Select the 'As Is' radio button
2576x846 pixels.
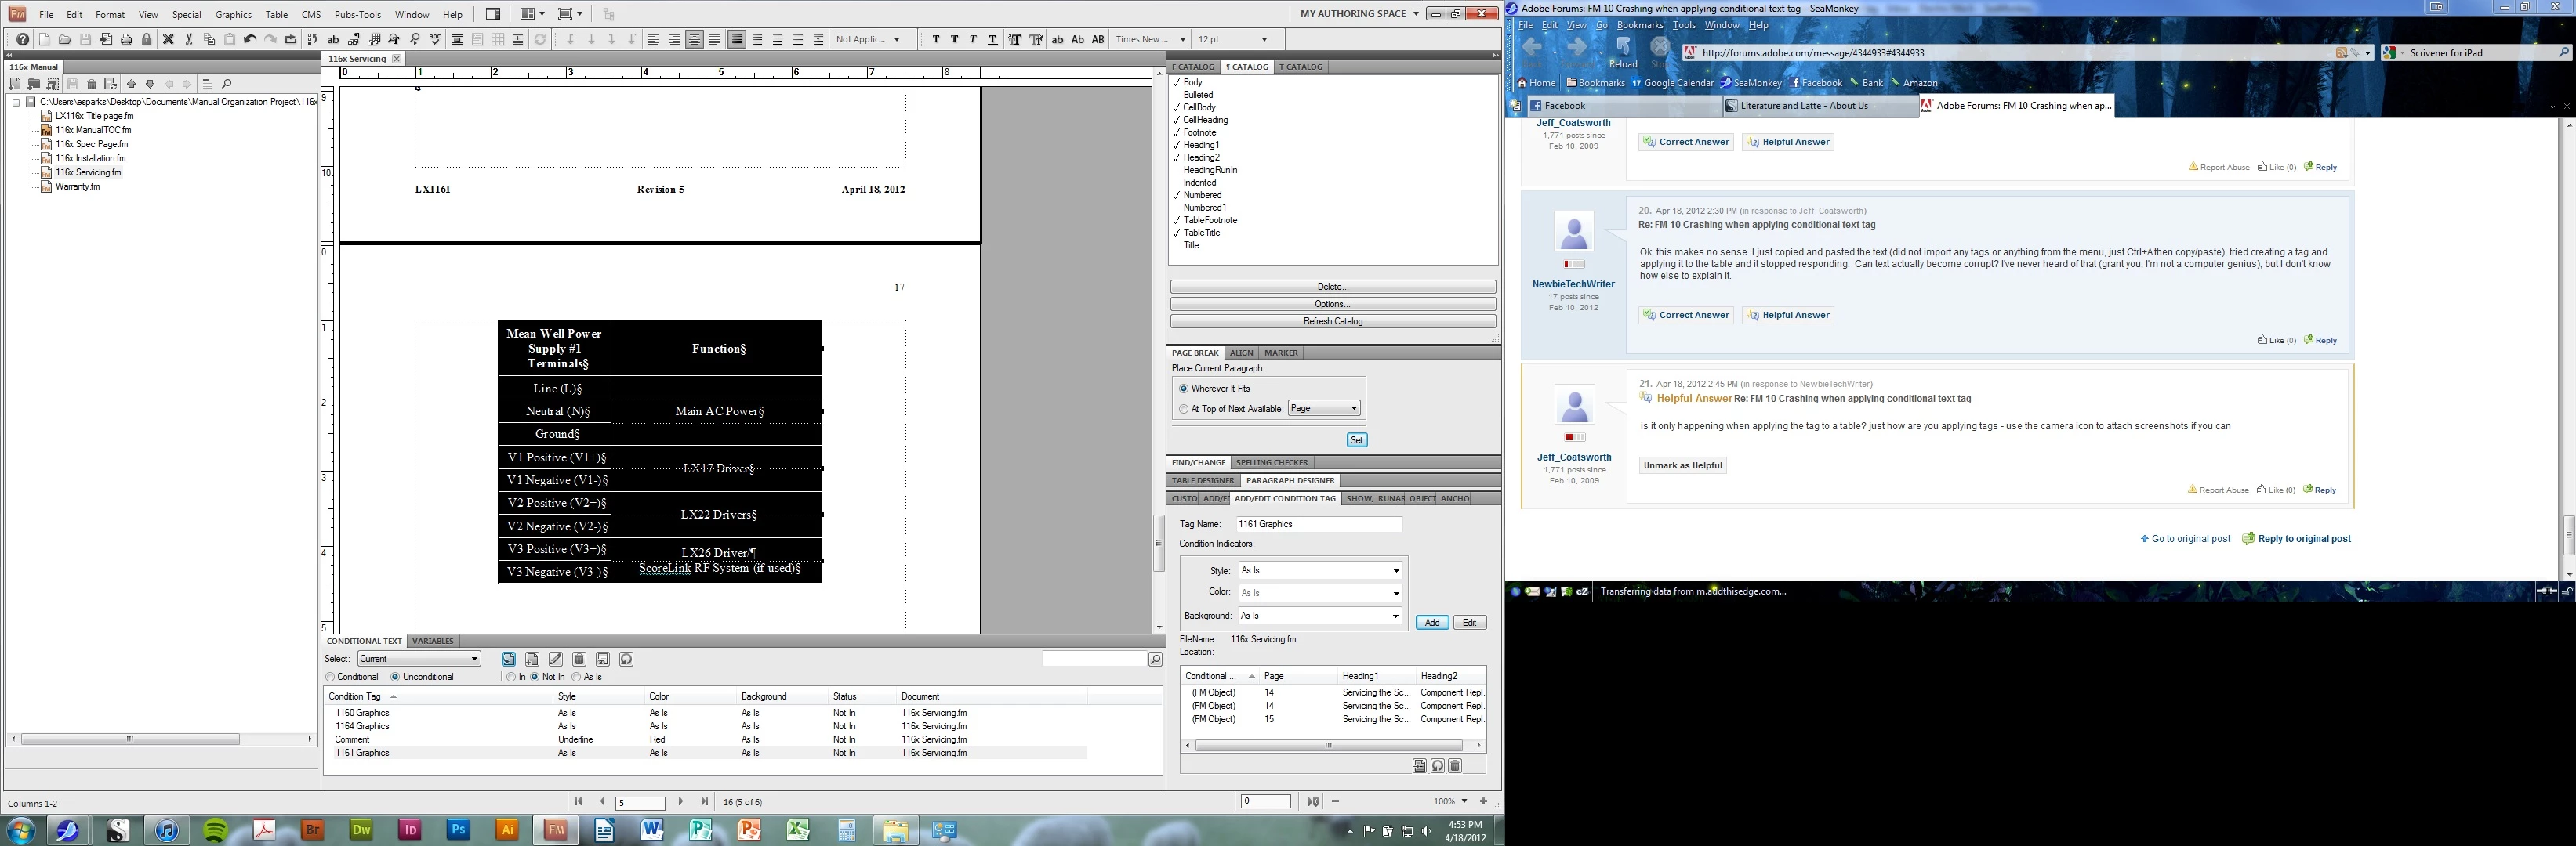click(577, 678)
